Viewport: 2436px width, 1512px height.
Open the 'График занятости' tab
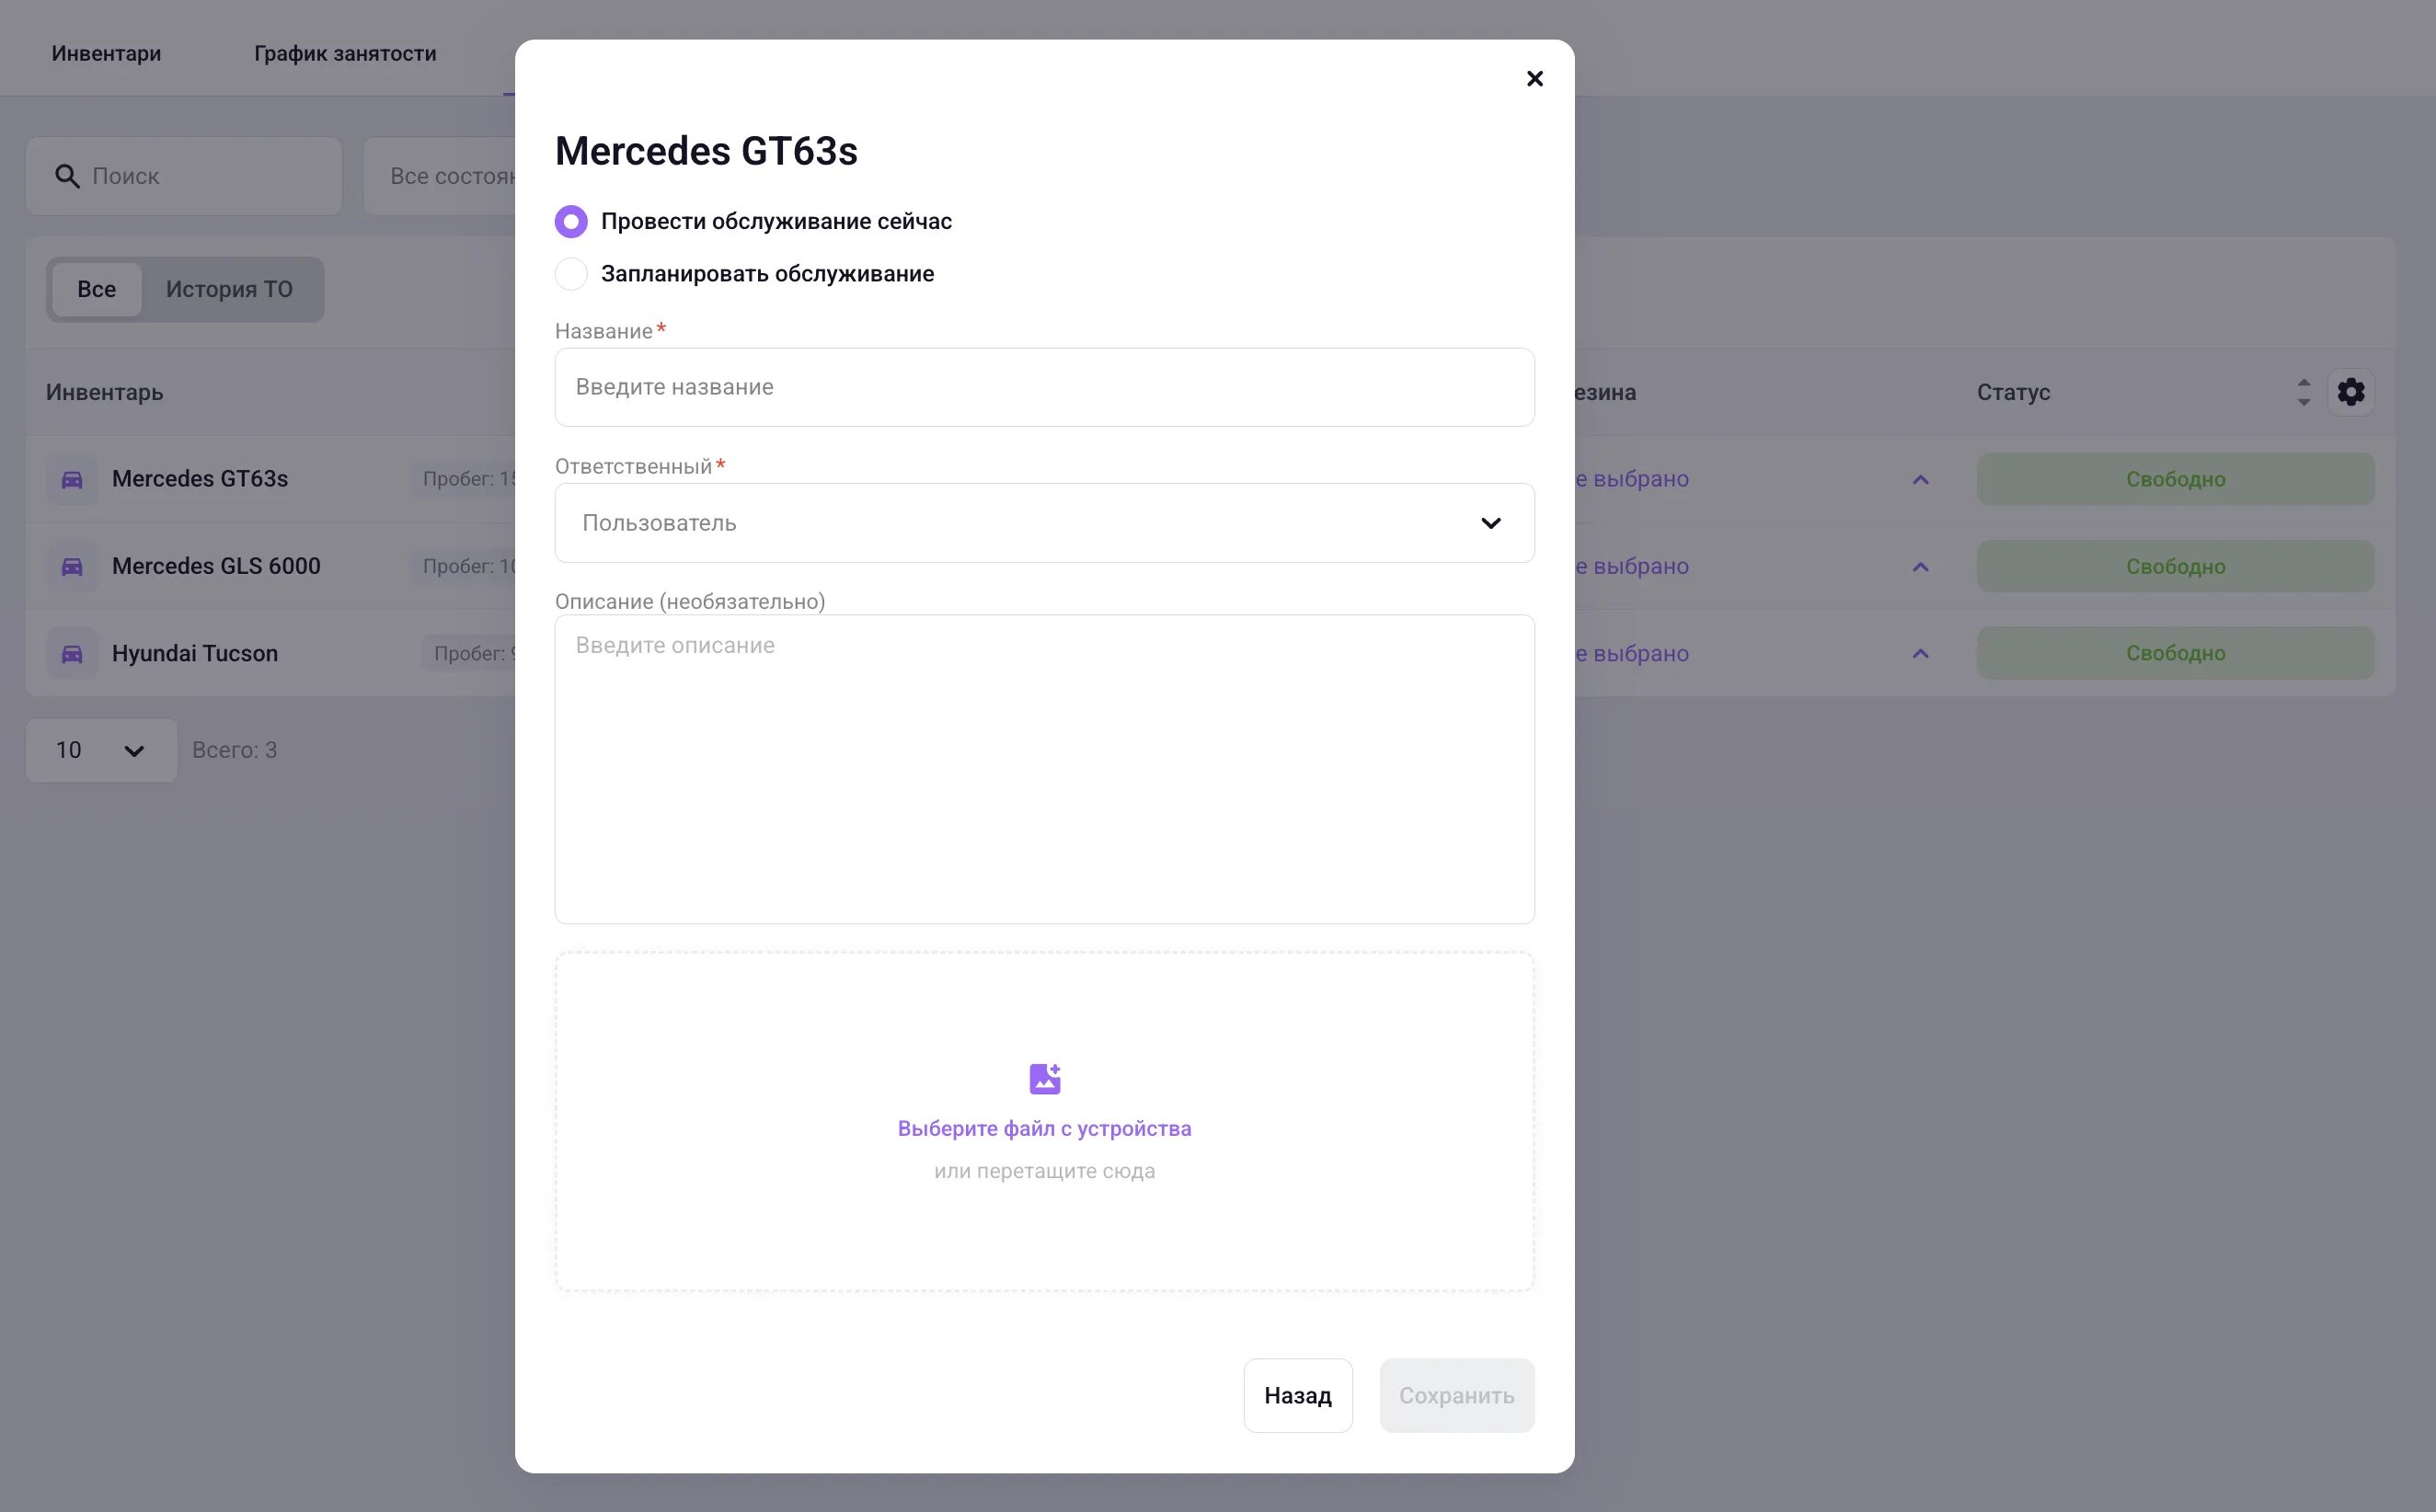tap(345, 53)
